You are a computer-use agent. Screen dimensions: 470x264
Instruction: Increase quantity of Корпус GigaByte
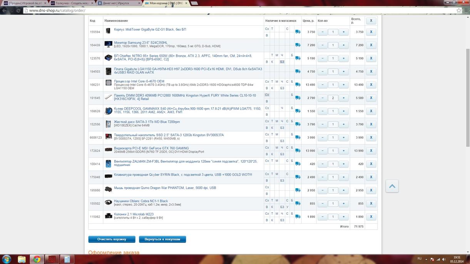[343, 32]
